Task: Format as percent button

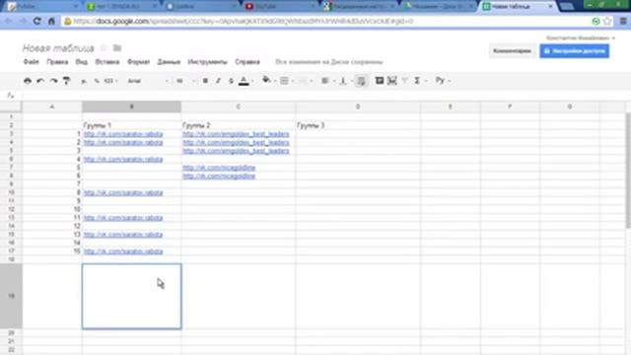Action: pos(97,81)
